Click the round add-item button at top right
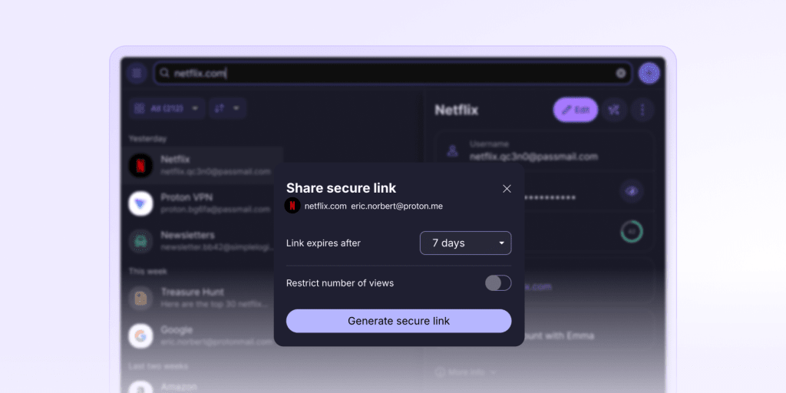 649,73
